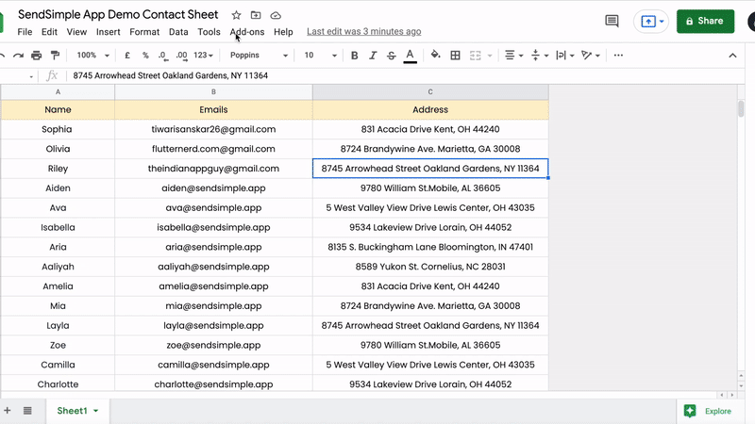This screenshot has height=424, width=755.
Task: Open text rotation dropdown
Action: 591,56
